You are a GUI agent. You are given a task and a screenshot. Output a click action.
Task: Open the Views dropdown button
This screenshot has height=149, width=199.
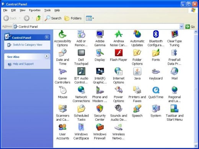tap(90, 18)
